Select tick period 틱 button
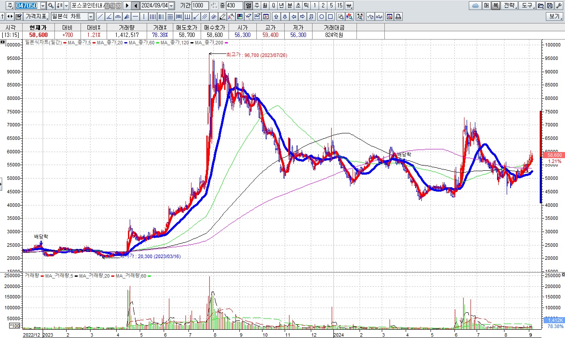Image resolution: width=565 pixels, height=338 pixels. (306, 6)
